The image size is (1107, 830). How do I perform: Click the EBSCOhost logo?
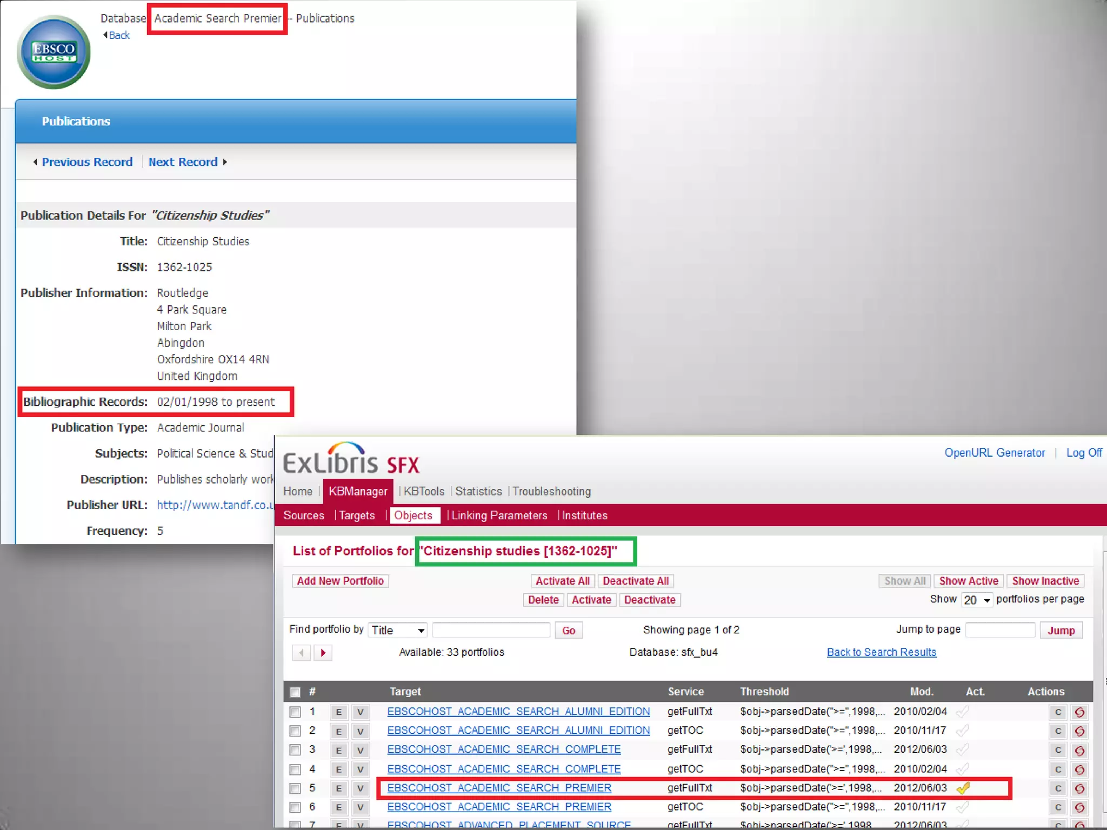coord(54,52)
